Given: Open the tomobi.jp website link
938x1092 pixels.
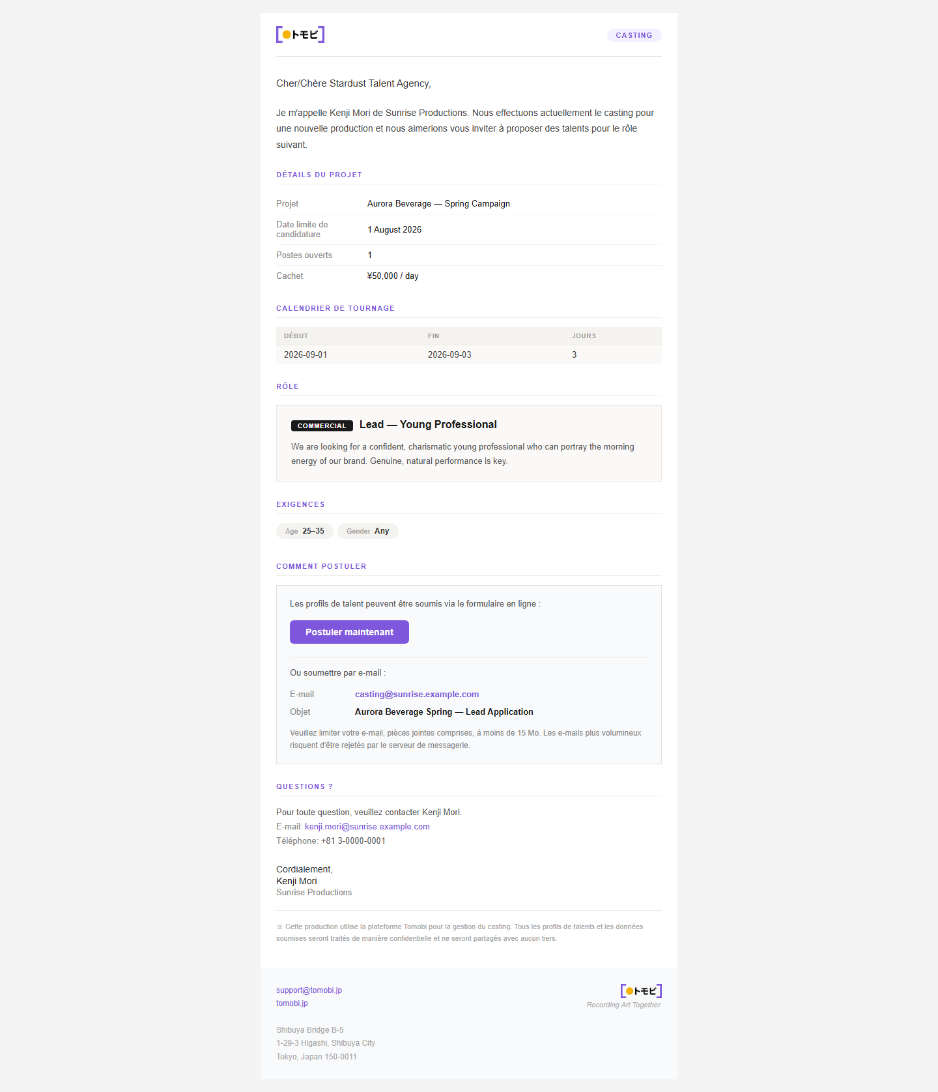Looking at the screenshot, I should 292,1003.
